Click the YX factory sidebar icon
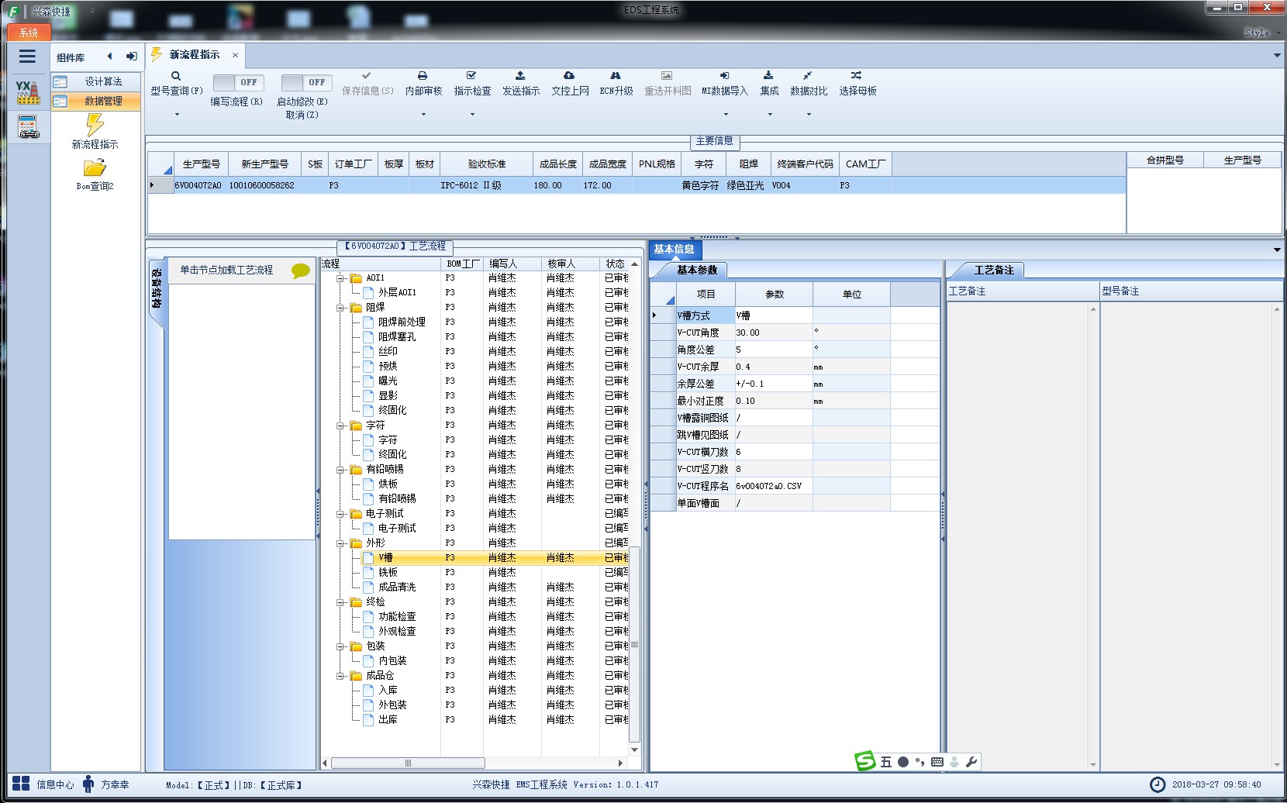Screen dimensions: 1287x803 click(x=28, y=92)
